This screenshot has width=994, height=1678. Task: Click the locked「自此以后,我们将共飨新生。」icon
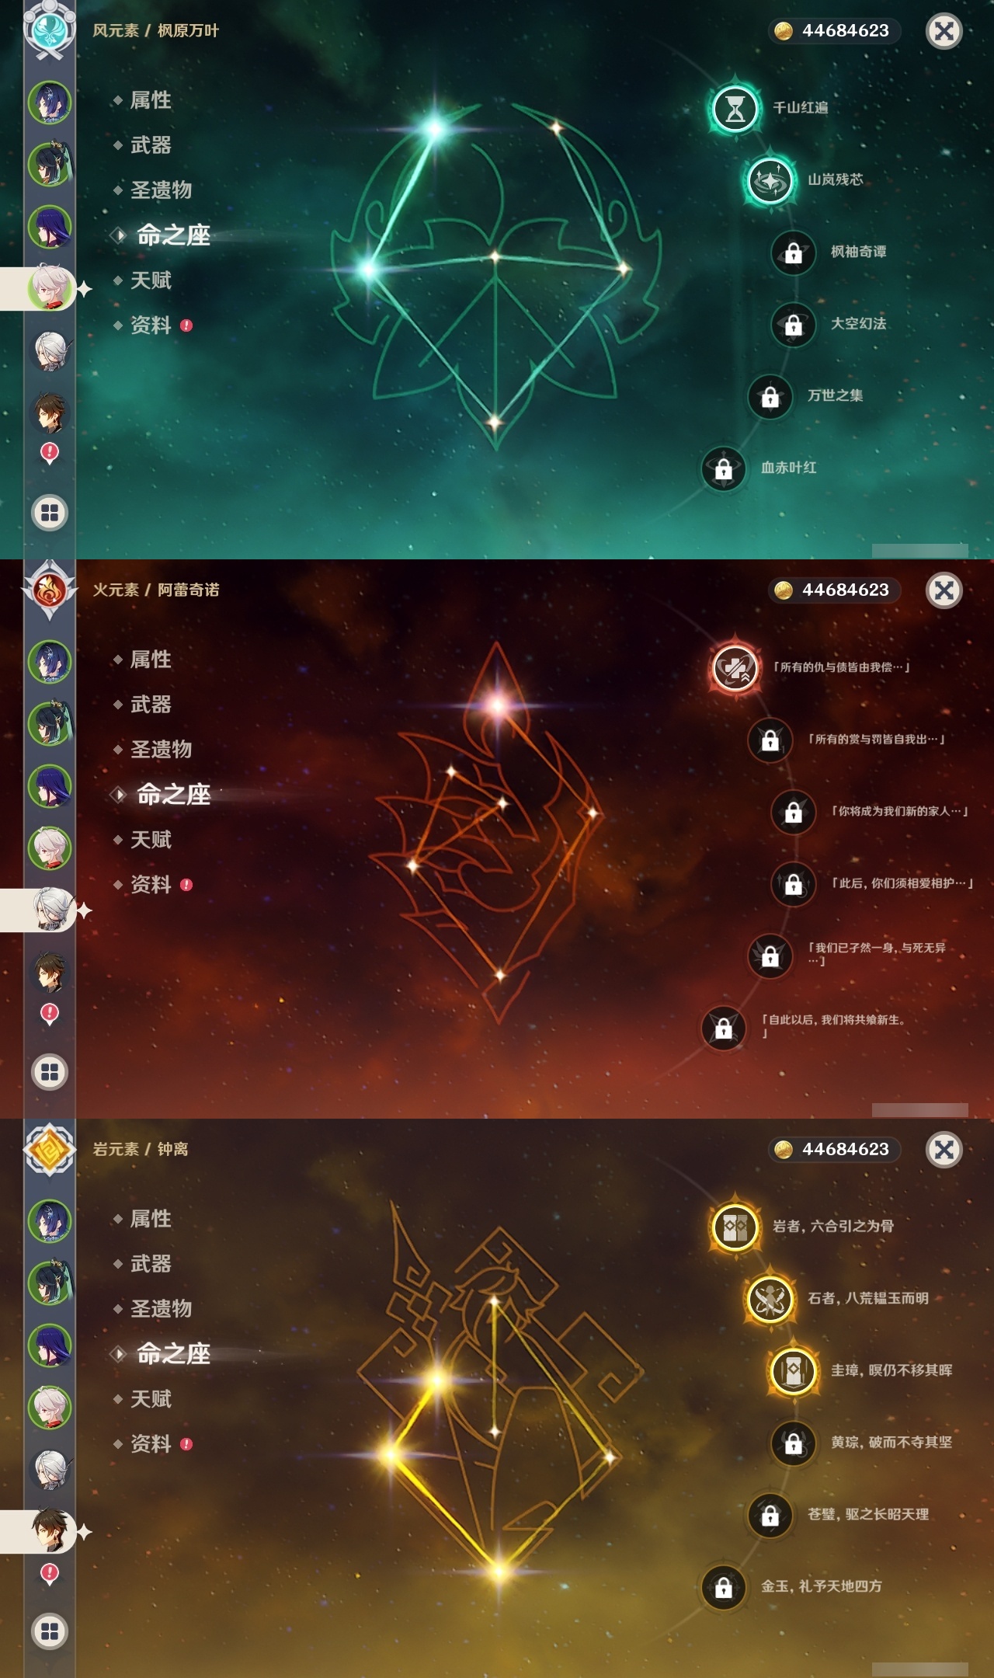point(723,1028)
